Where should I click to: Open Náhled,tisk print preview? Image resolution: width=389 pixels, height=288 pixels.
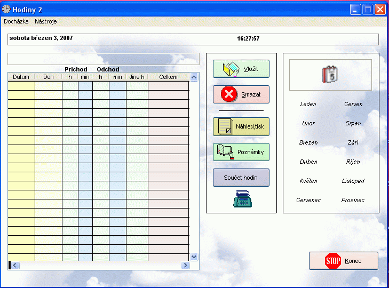(x=241, y=126)
